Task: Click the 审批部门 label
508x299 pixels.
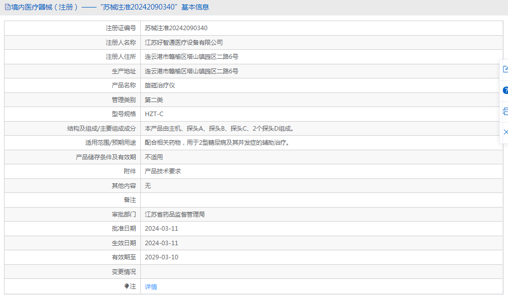Action: pyautogui.click(x=124, y=214)
